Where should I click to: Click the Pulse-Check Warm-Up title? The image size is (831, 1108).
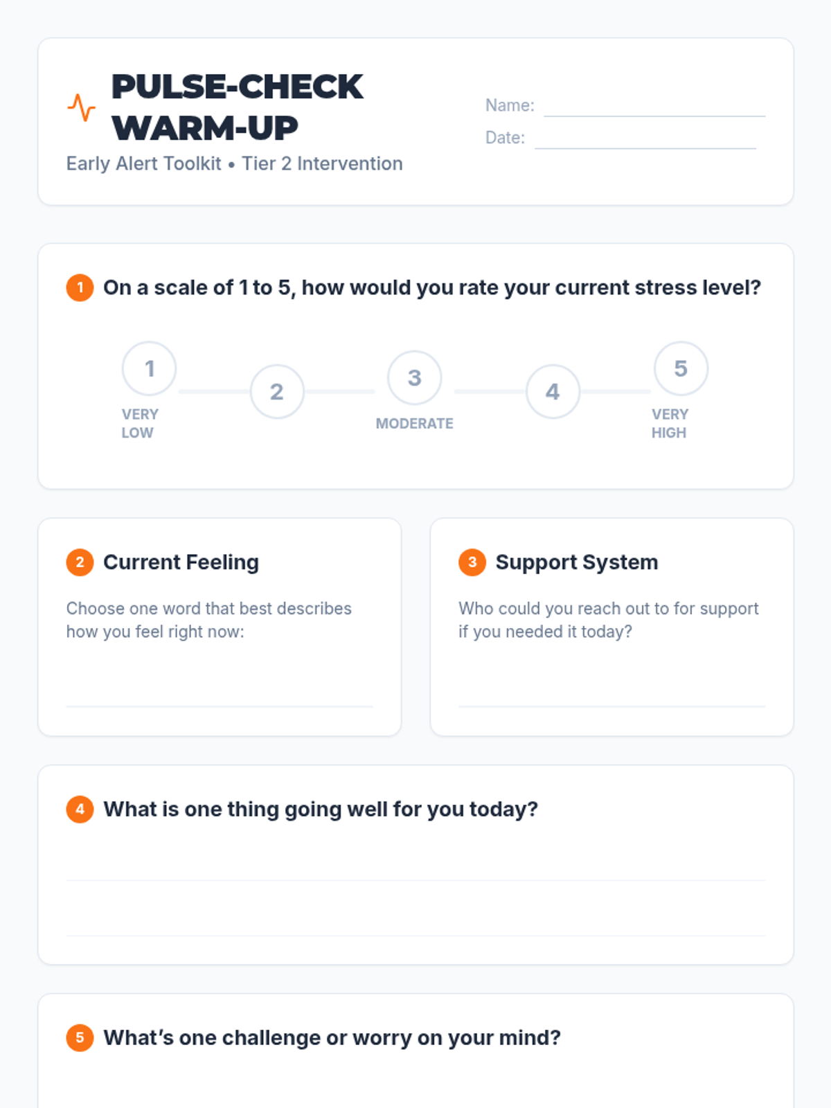click(237, 107)
